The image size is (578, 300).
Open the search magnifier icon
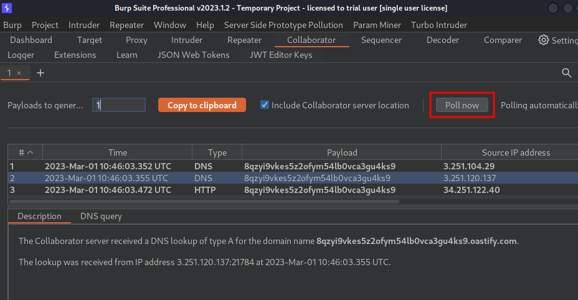567,73
